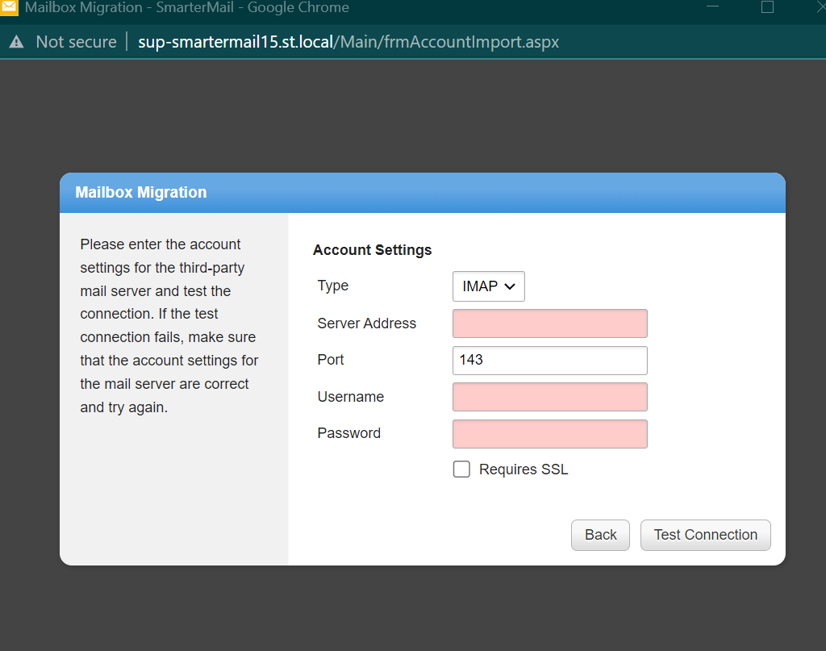Click the Server Address label
This screenshot has width=826, height=651.
tap(366, 323)
